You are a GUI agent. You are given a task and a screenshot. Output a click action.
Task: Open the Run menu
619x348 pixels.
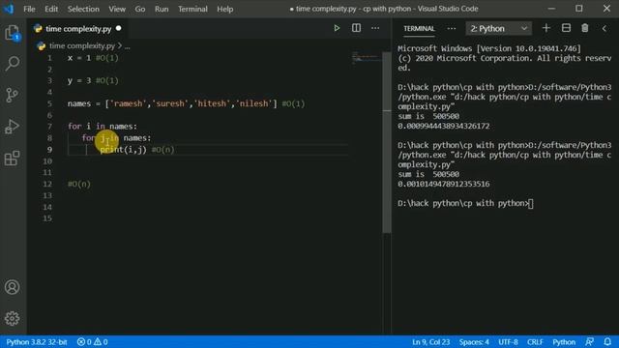(x=162, y=9)
